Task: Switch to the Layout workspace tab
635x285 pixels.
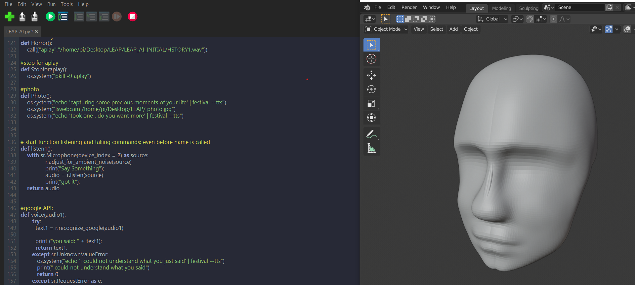Action: (x=476, y=8)
